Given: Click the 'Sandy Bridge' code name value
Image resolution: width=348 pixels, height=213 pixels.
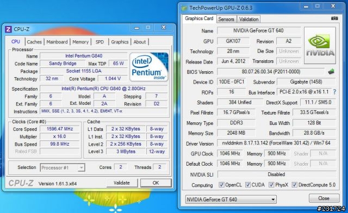Looking at the screenshot, I should (x=63, y=64).
